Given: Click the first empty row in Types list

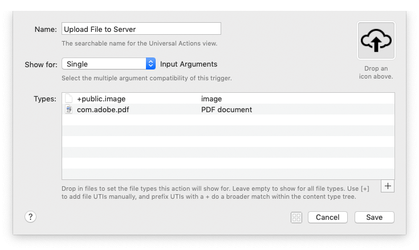Looking at the screenshot, I should pyautogui.click(x=228, y=120).
